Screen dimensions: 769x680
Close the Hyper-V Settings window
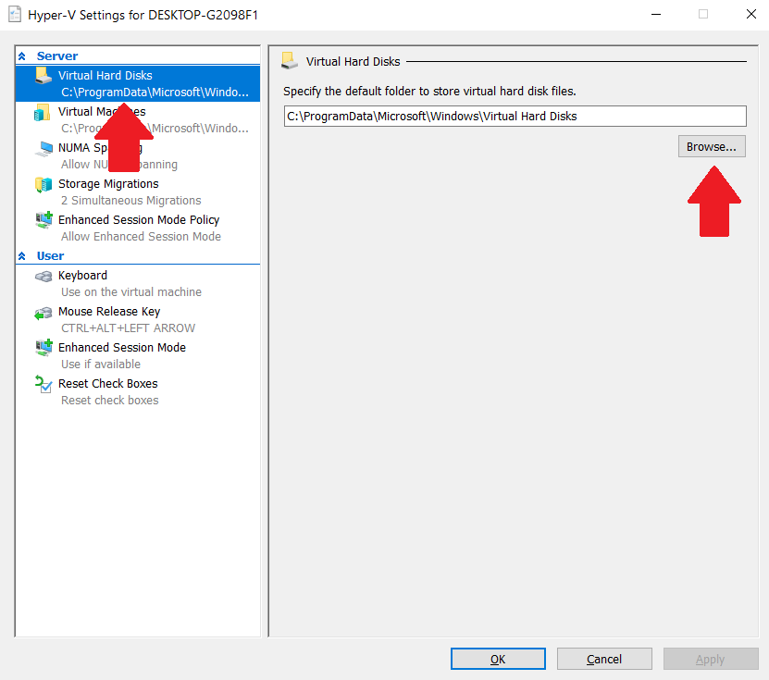750,14
